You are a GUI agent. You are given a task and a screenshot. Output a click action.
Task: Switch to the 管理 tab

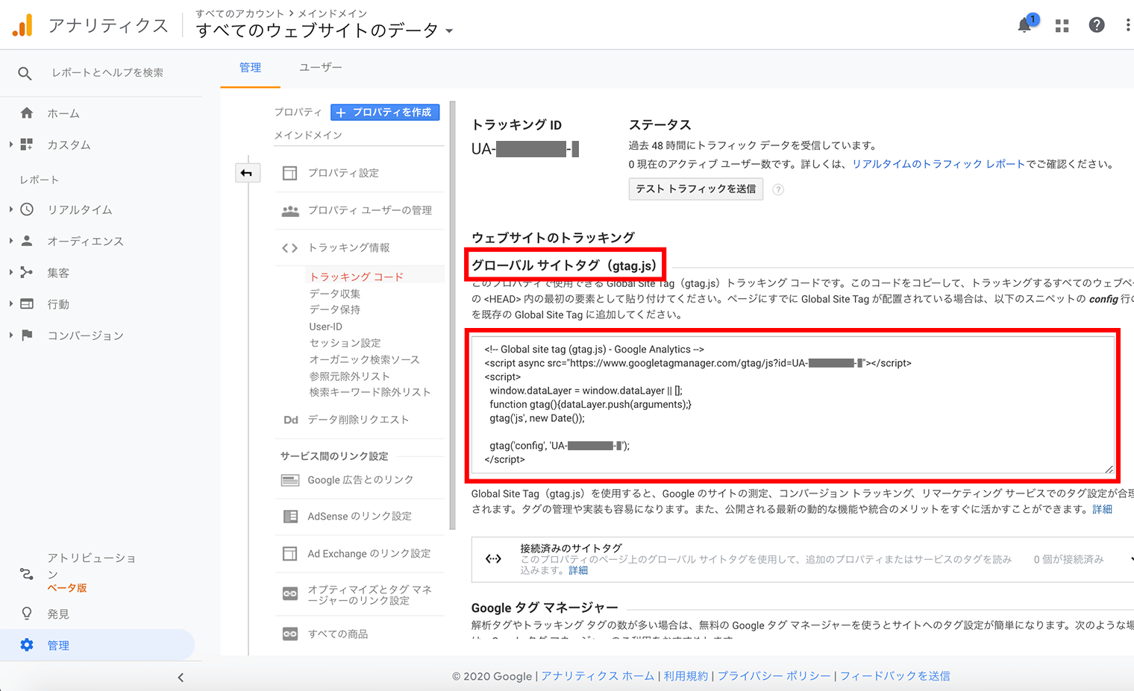(250, 68)
